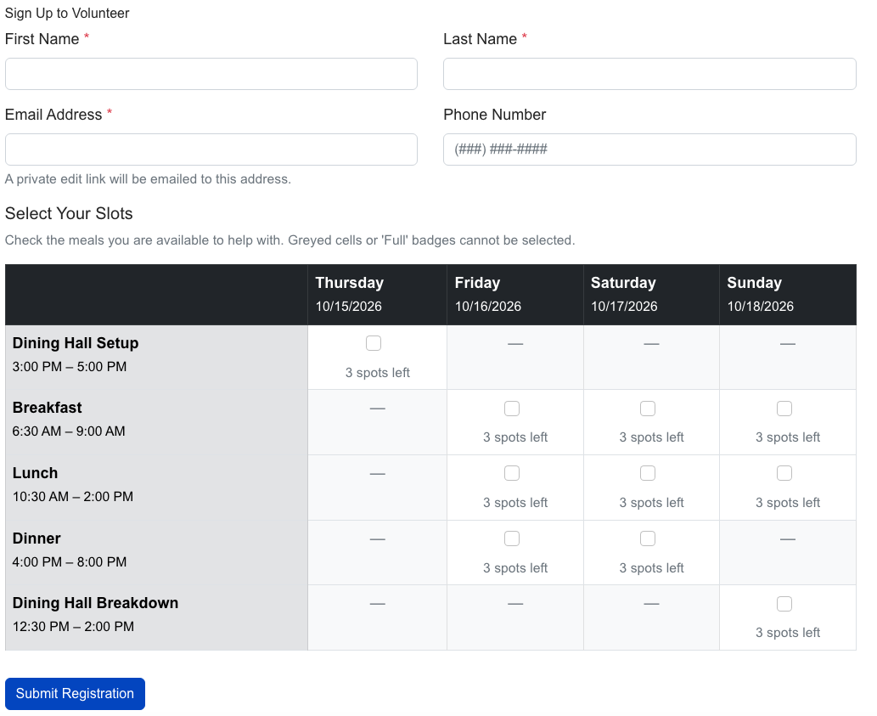Click the Last Name input field
This screenshot has width=877, height=716.
649,74
